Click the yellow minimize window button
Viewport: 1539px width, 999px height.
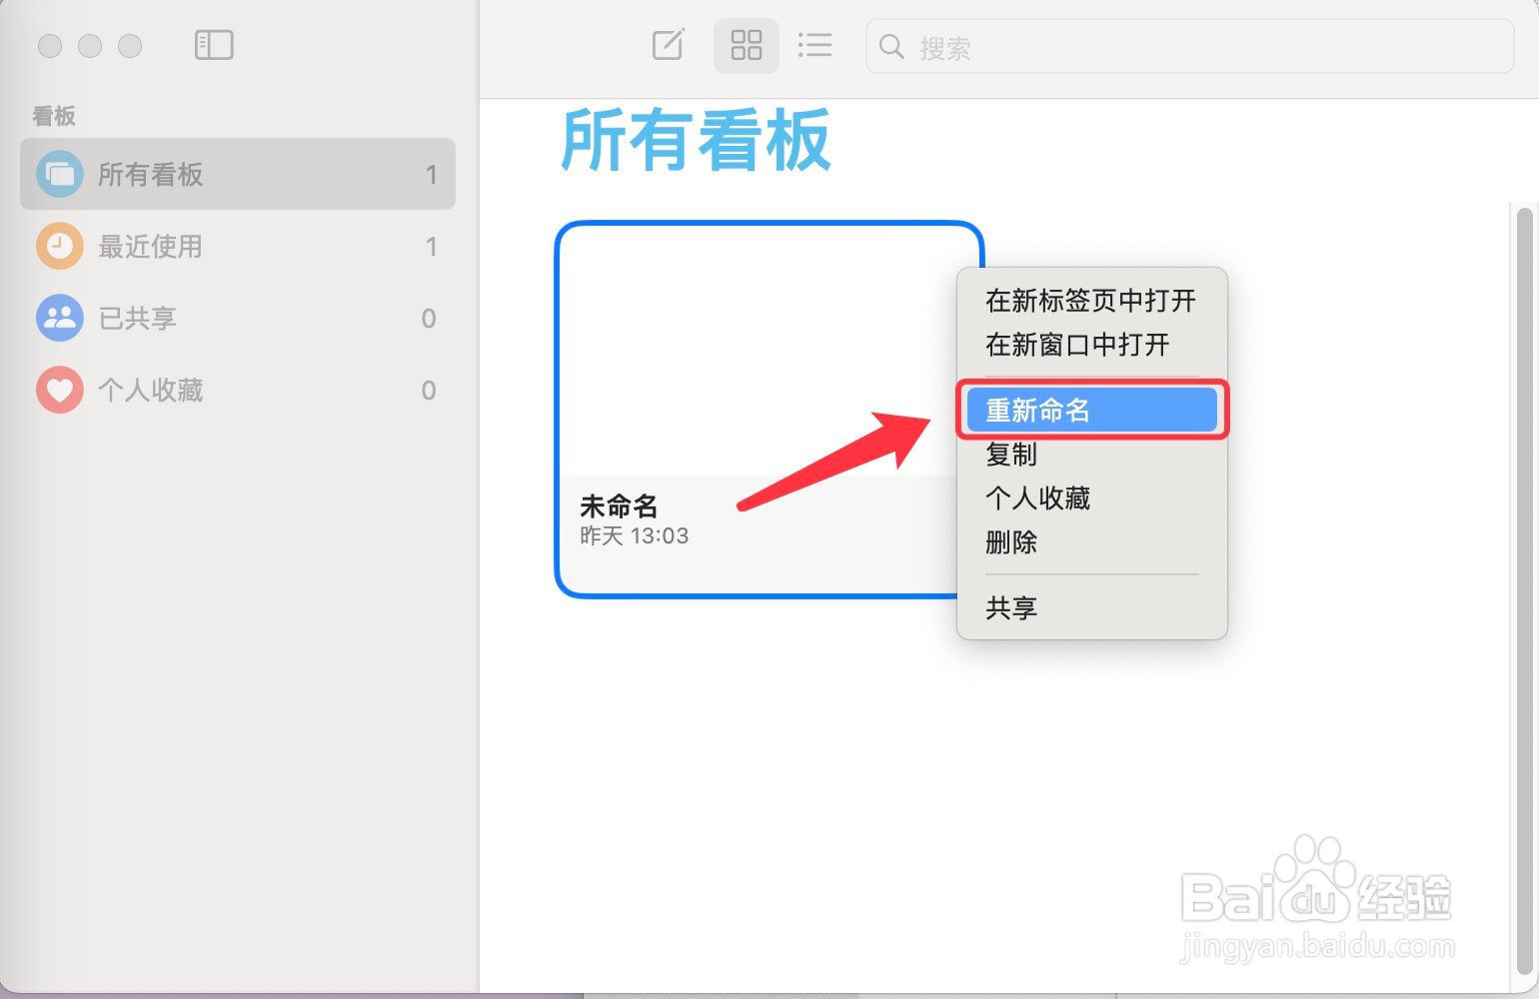[x=90, y=46]
